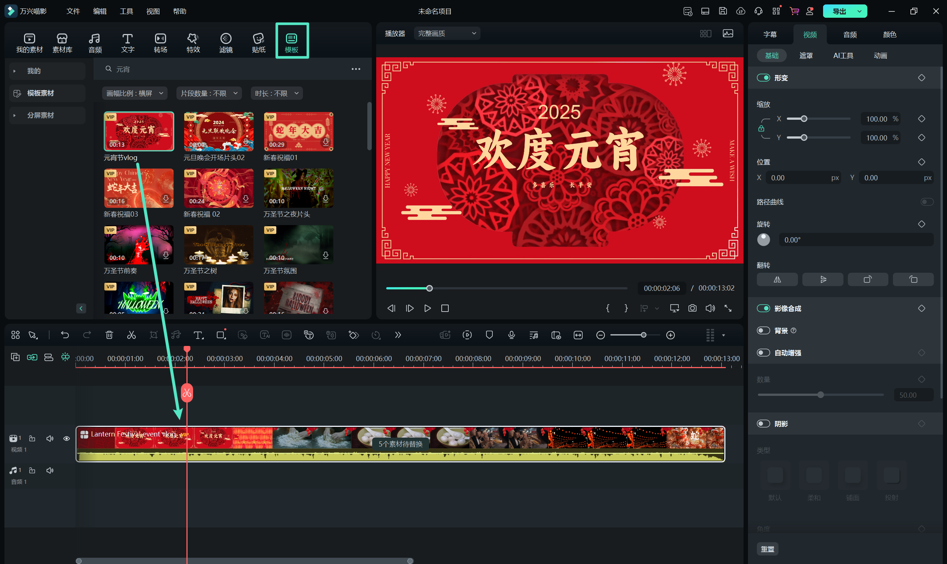This screenshot has width=947, height=564.
Task: Expand the 分屏素材 tree item
Action: point(15,115)
